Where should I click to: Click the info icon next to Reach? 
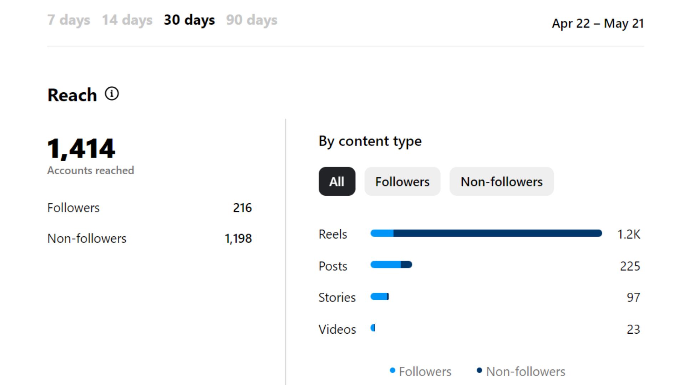pos(112,94)
